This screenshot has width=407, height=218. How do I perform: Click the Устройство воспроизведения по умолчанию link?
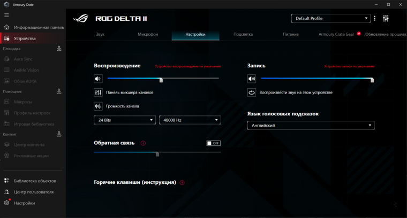188,66
